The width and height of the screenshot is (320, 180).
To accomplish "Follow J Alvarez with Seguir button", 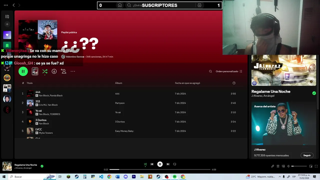I will (x=307, y=155).
